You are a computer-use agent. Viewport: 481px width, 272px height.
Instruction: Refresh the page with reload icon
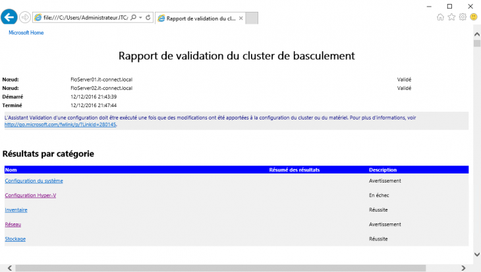click(x=148, y=18)
